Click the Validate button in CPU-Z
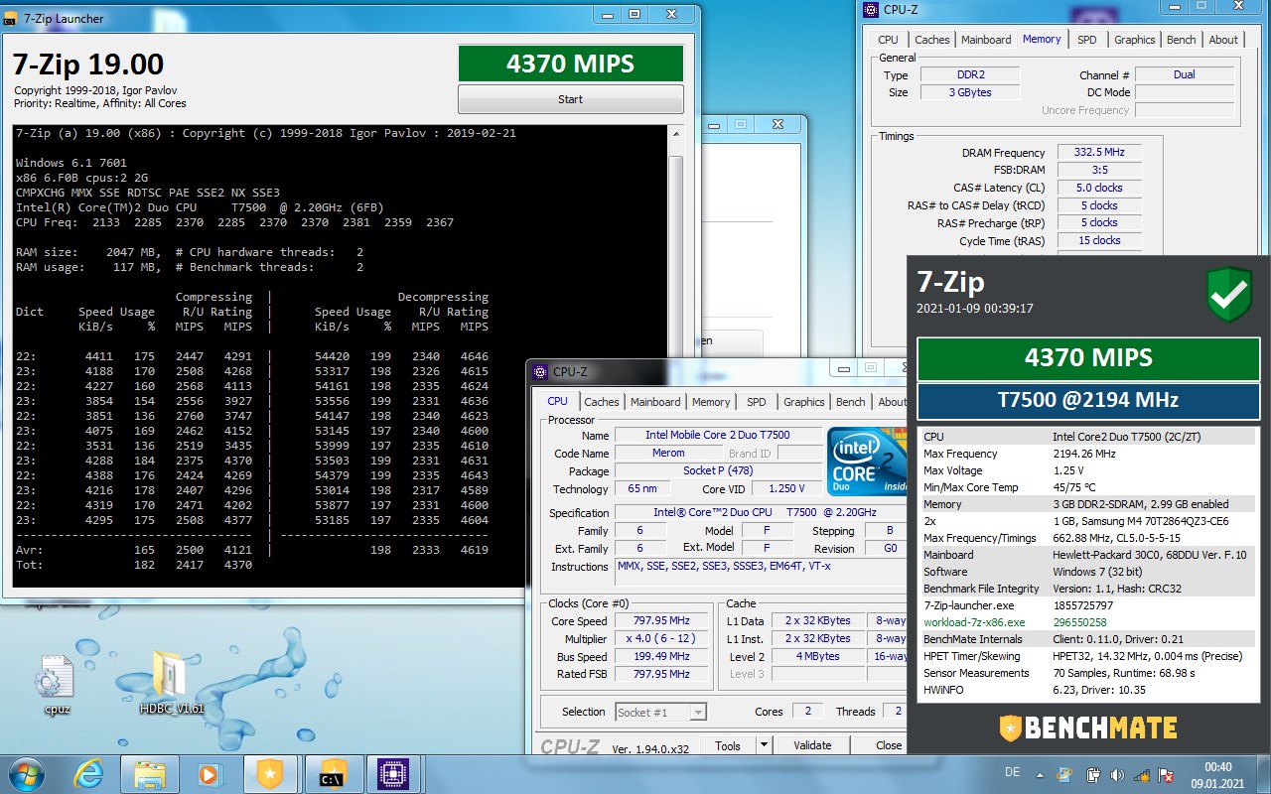 [x=812, y=745]
